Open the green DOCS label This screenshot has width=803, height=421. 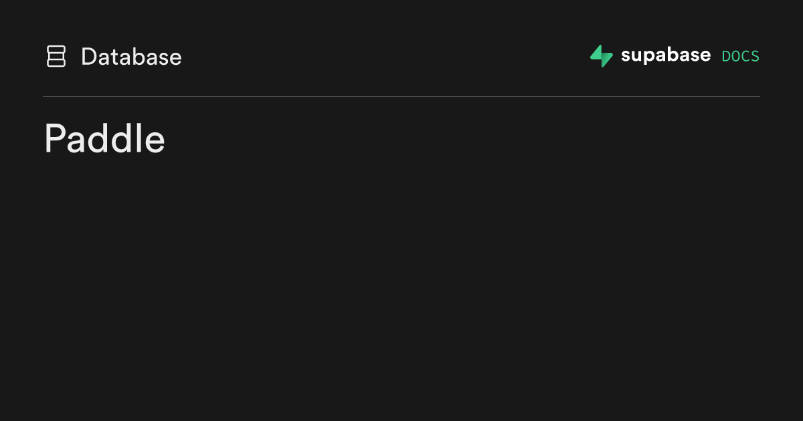click(x=740, y=57)
